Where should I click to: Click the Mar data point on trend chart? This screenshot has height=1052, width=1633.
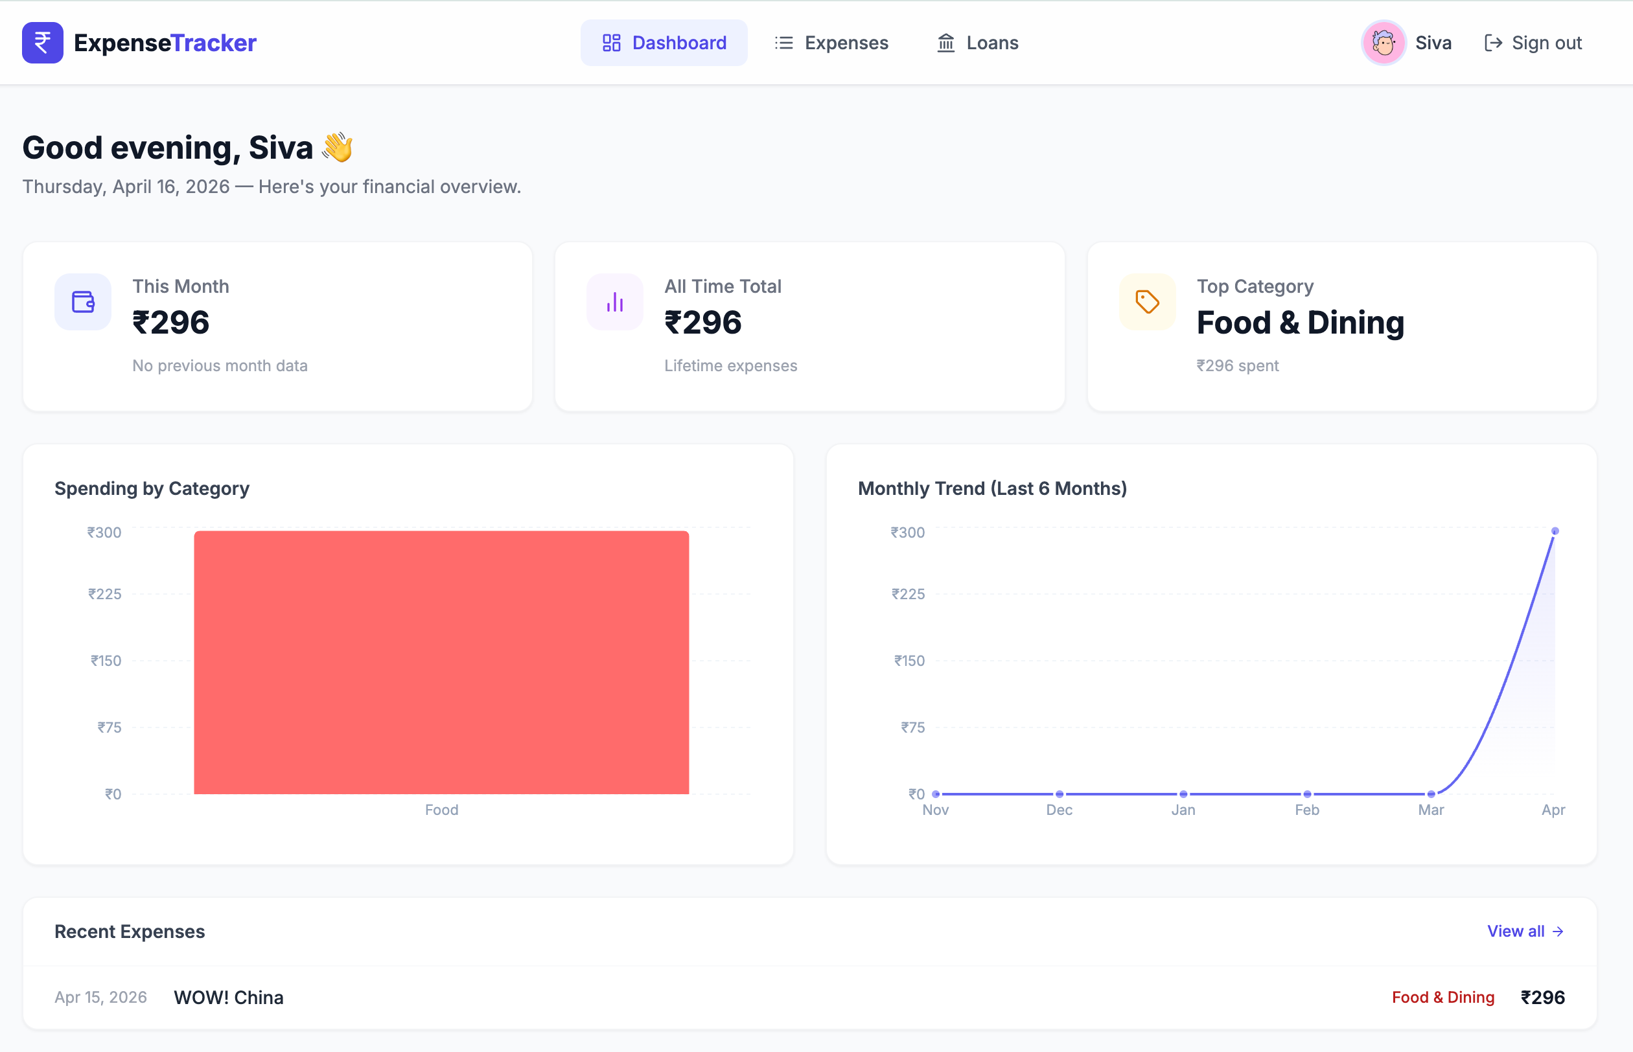point(1431,794)
